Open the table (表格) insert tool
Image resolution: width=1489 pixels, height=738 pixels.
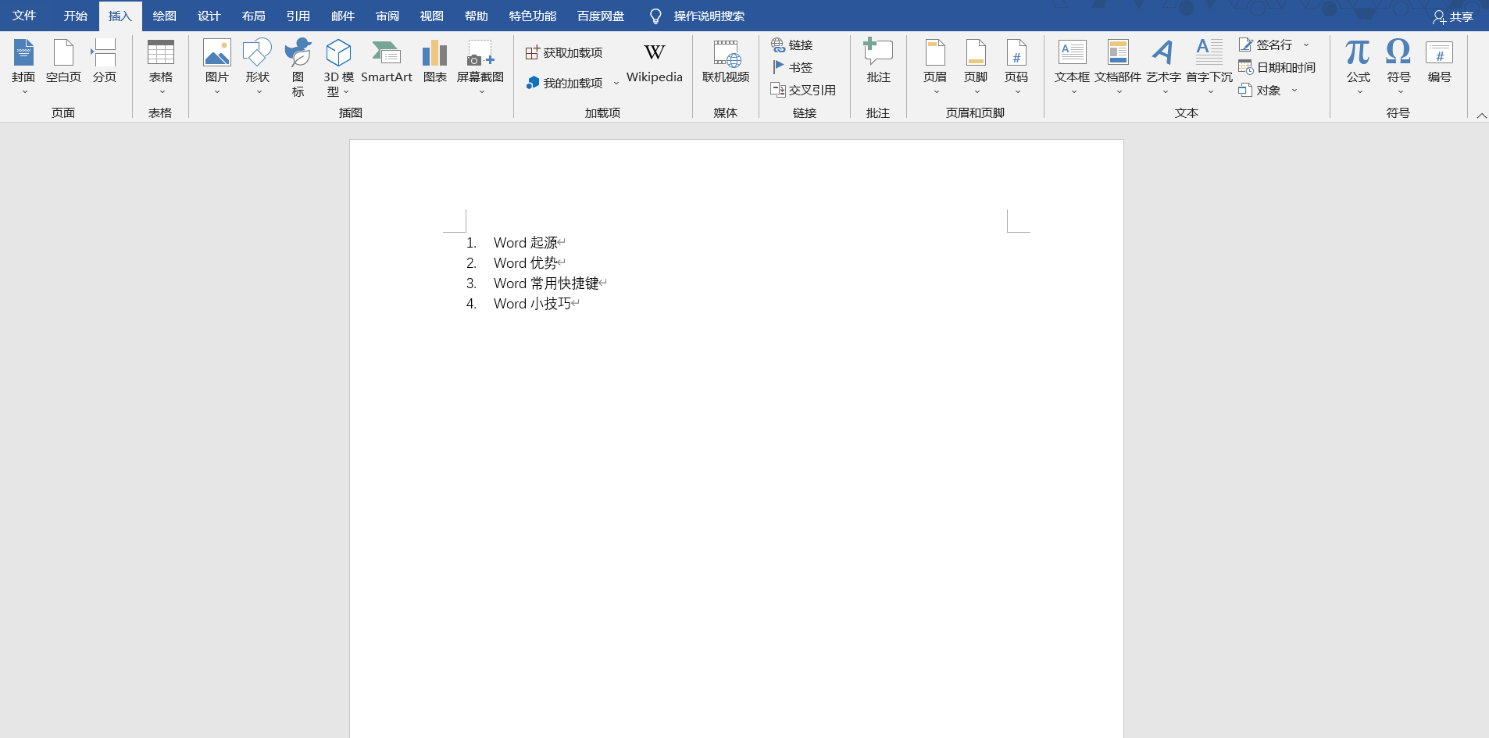(x=161, y=67)
